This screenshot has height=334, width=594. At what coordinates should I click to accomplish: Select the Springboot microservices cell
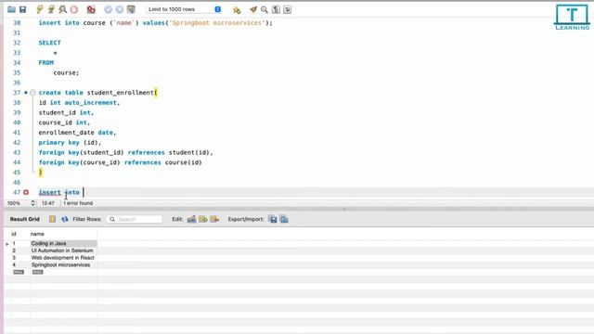pos(64,264)
